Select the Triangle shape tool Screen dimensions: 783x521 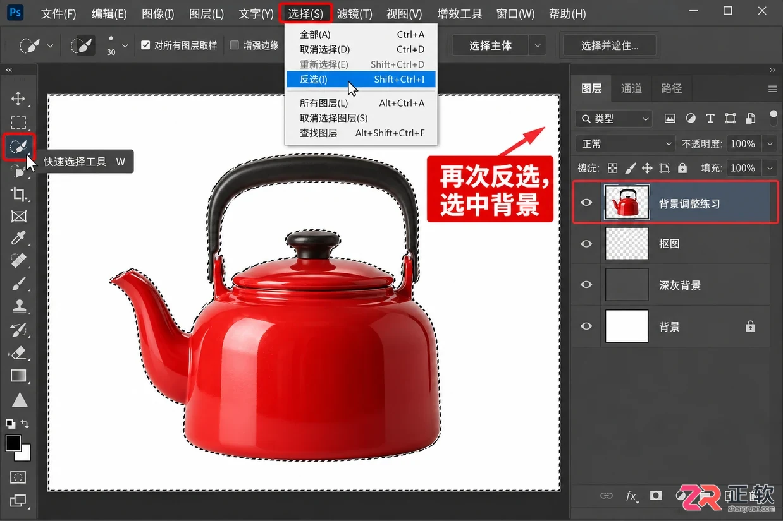pos(20,400)
